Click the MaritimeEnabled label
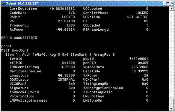Viewport: 175px width, 112px height. [x=25, y=71]
